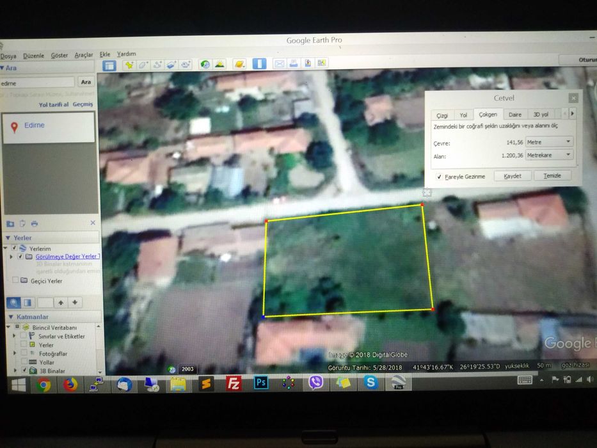Viewport: 597px width, 448px height.
Task: Check the Geçici Yerler checkbox
Action: coord(15,280)
